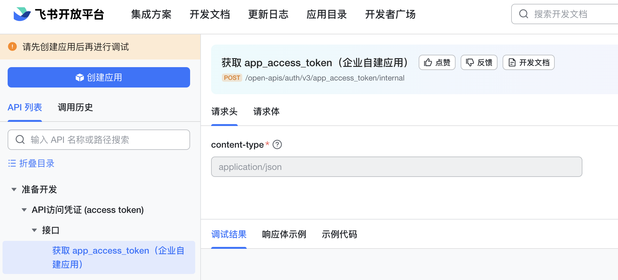
Task: Click the document icon on 开发文档 button
Action: [x=512, y=62]
